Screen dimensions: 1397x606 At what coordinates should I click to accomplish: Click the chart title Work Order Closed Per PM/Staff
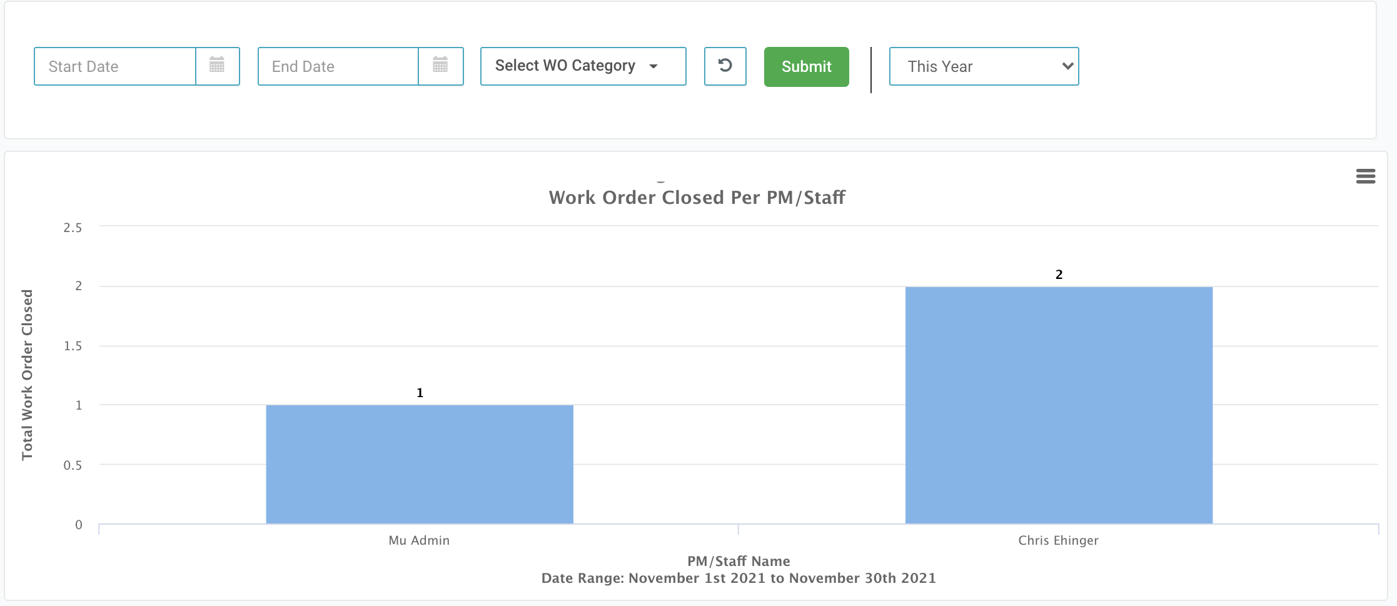(x=697, y=198)
